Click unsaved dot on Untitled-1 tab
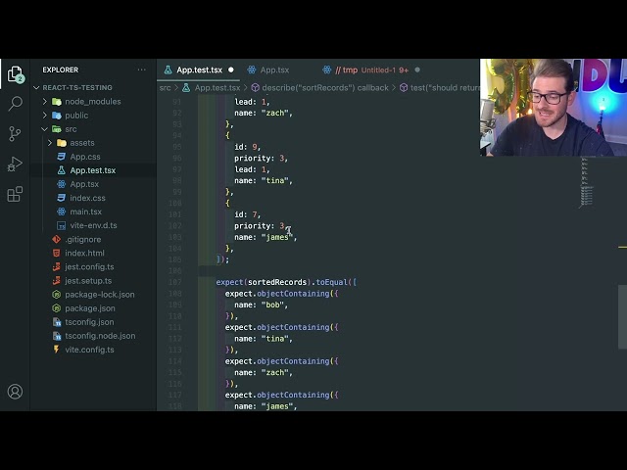 click(417, 70)
